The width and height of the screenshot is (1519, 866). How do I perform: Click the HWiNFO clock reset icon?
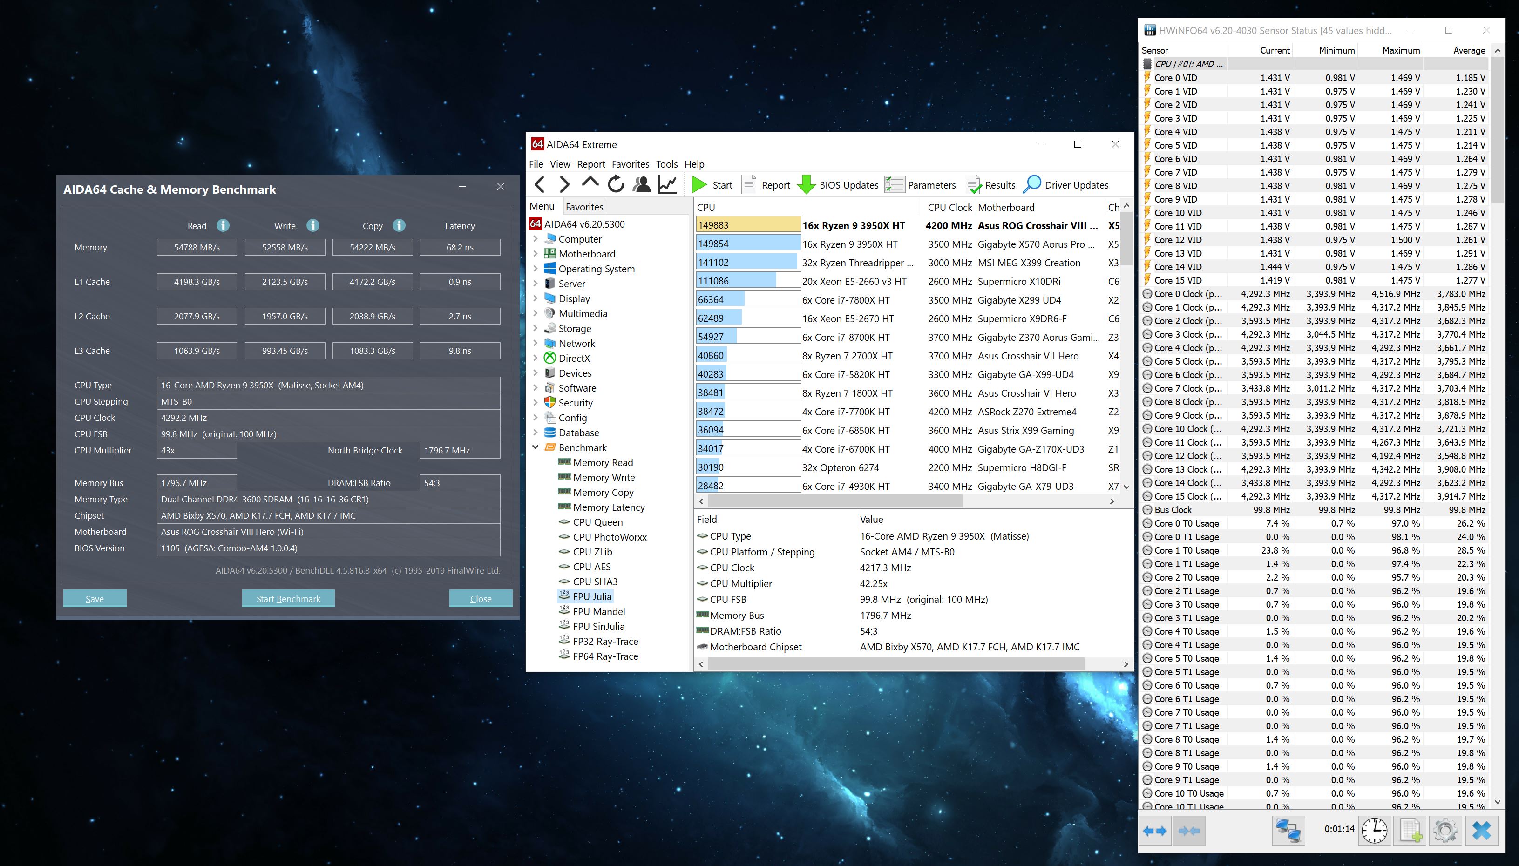click(1375, 830)
